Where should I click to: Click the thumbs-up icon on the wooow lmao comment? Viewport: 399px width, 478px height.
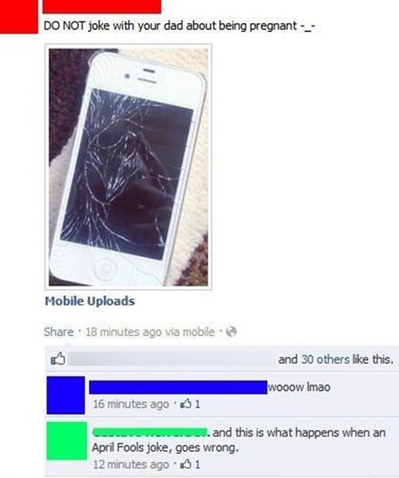pyautogui.click(x=186, y=404)
